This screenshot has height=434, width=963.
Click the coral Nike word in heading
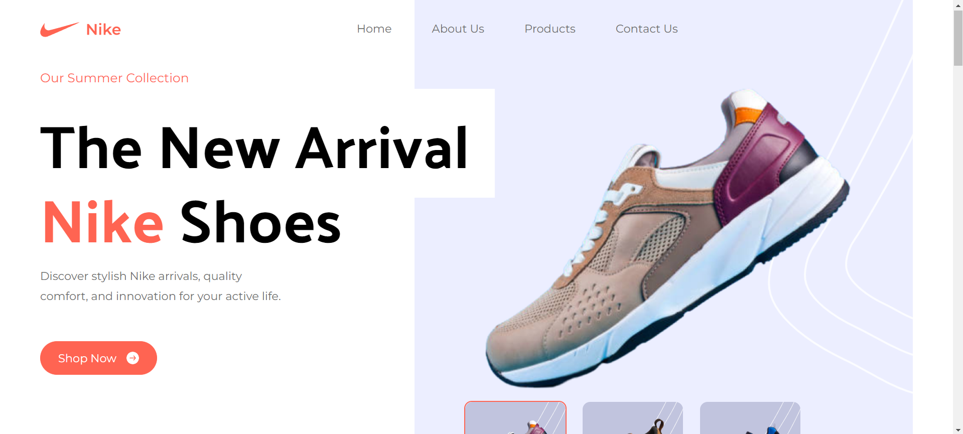[103, 223]
